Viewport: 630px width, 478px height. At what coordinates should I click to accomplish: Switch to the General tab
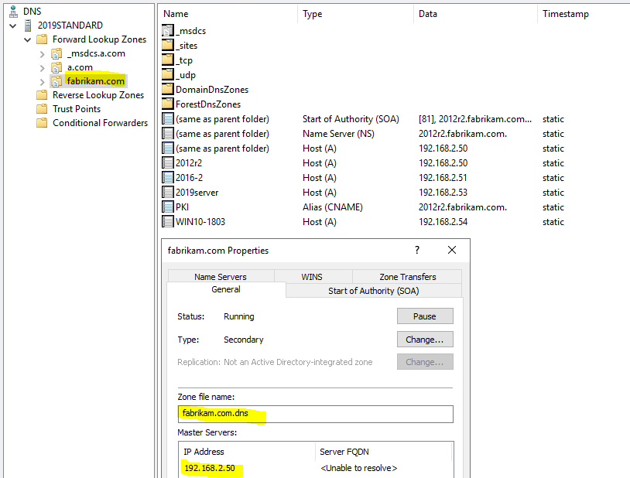coord(226,289)
